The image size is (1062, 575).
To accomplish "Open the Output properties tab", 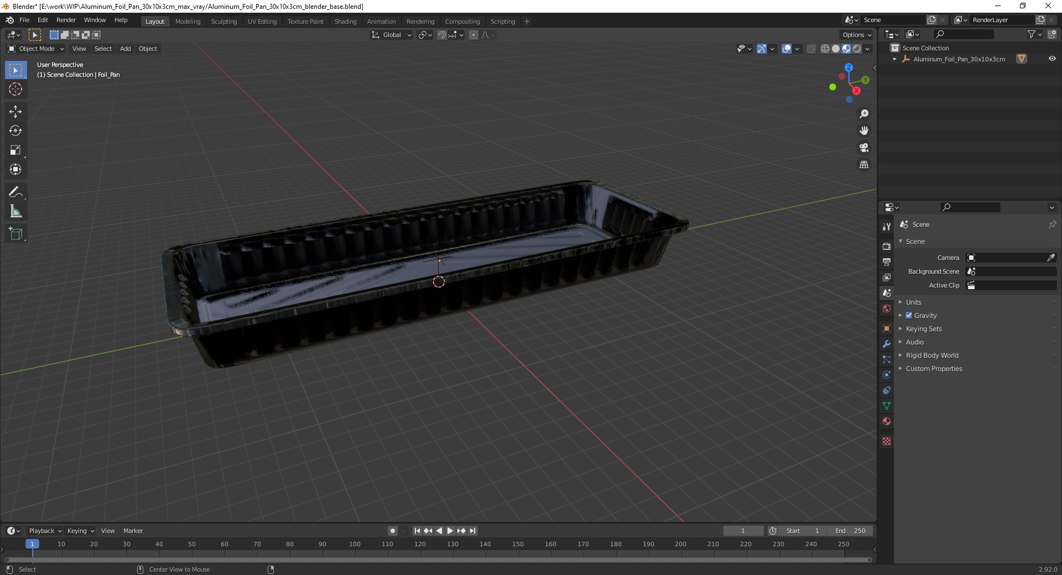I will click(x=887, y=262).
